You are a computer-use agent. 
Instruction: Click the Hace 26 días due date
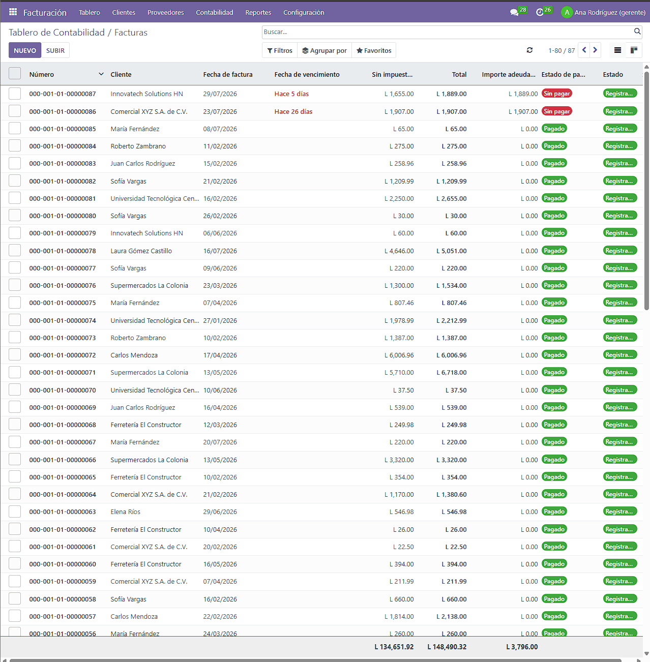[x=293, y=111]
